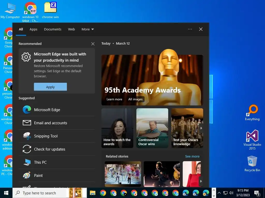Viewport: 265px width, 198px height.
Task: Open the related story thumbnail with stage dancers
Action: [x=123, y=174]
